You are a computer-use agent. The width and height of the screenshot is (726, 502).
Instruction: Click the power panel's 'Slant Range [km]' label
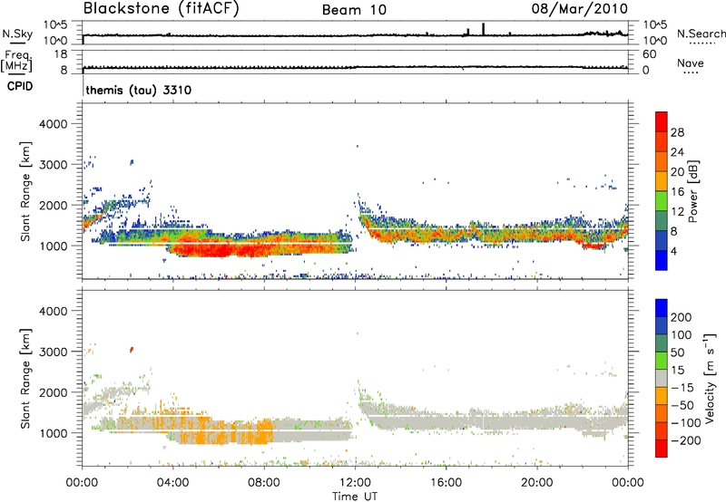25,191
